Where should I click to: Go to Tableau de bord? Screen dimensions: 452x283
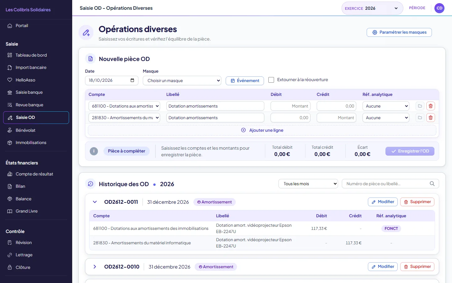pyautogui.click(x=36, y=55)
